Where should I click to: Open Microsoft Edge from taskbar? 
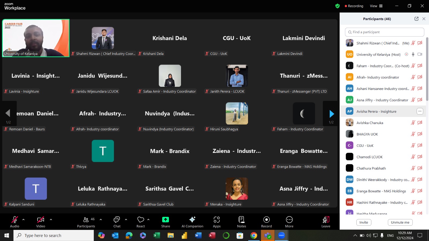tap(129, 235)
